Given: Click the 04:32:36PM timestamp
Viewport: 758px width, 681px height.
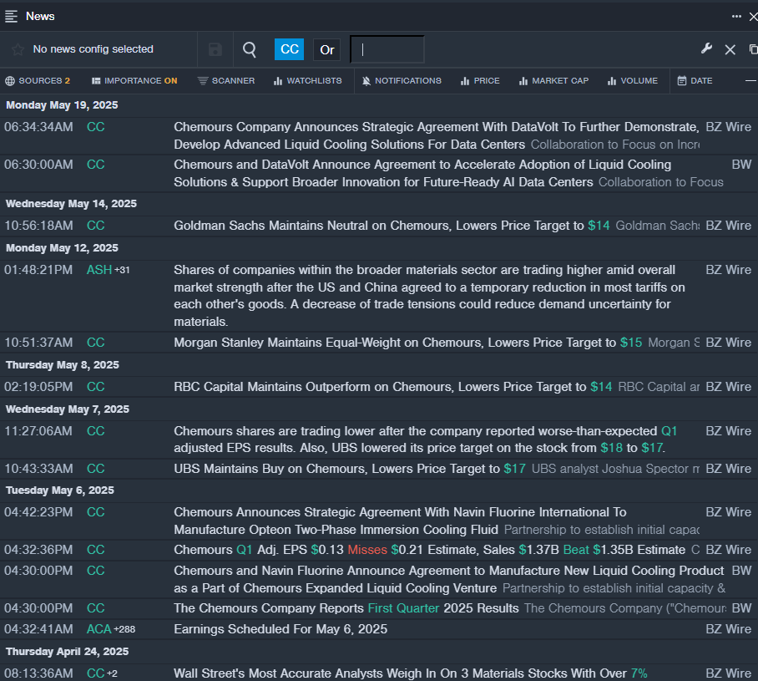Looking at the screenshot, I should click(38, 550).
